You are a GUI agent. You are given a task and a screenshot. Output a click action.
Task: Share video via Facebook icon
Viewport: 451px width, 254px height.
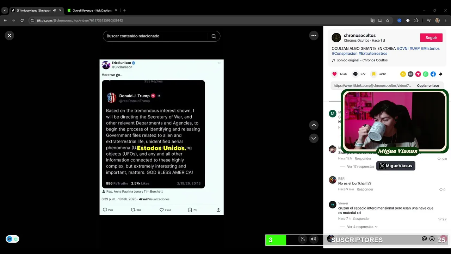point(433,74)
